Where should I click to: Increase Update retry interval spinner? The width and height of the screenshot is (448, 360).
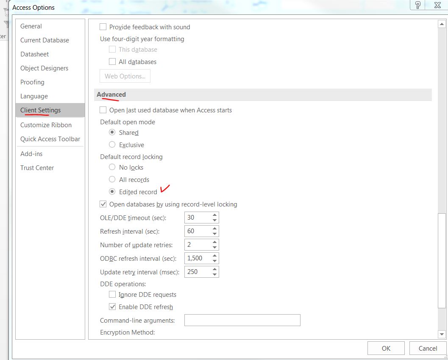coord(215,269)
